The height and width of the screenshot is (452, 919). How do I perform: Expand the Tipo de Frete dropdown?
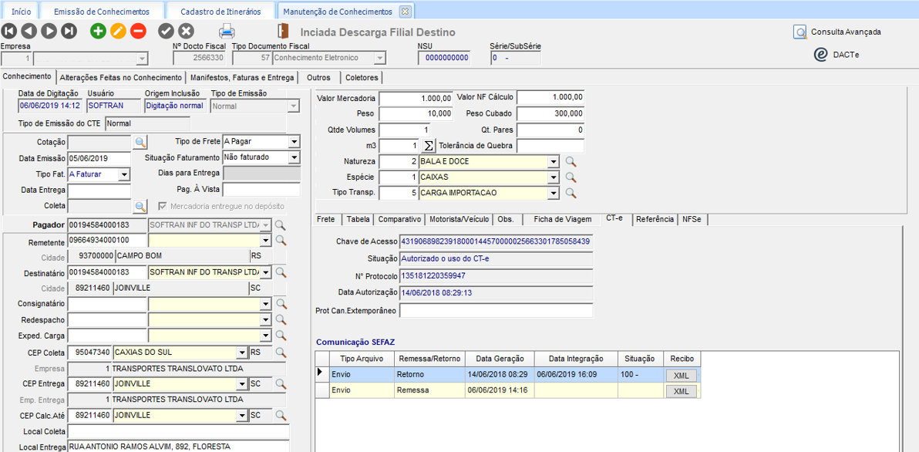click(294, 142)
